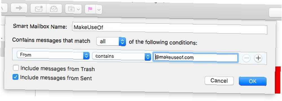Enable Include messages from Trash
The height and width of the screenshot is (101, 282).
click(x=16, y=68)
